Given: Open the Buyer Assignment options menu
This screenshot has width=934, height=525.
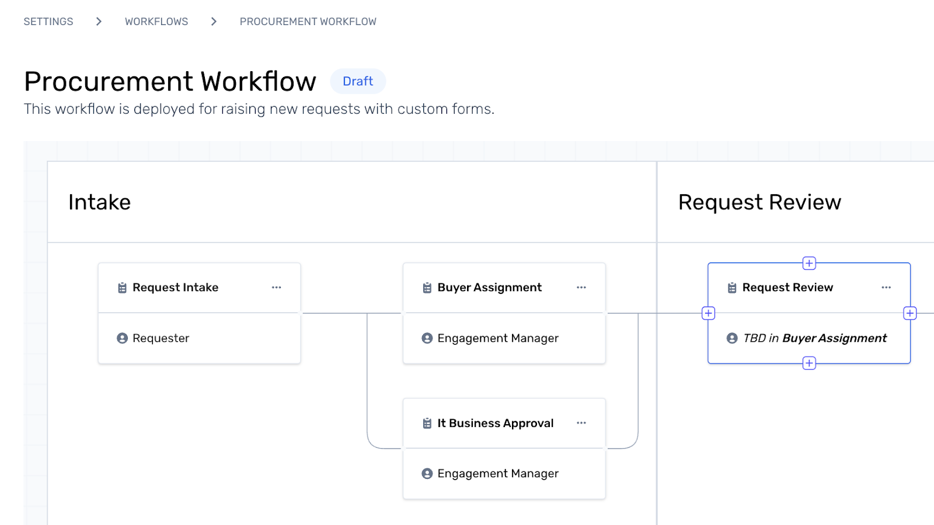Looking at the screenshot, I should [581, 288].
